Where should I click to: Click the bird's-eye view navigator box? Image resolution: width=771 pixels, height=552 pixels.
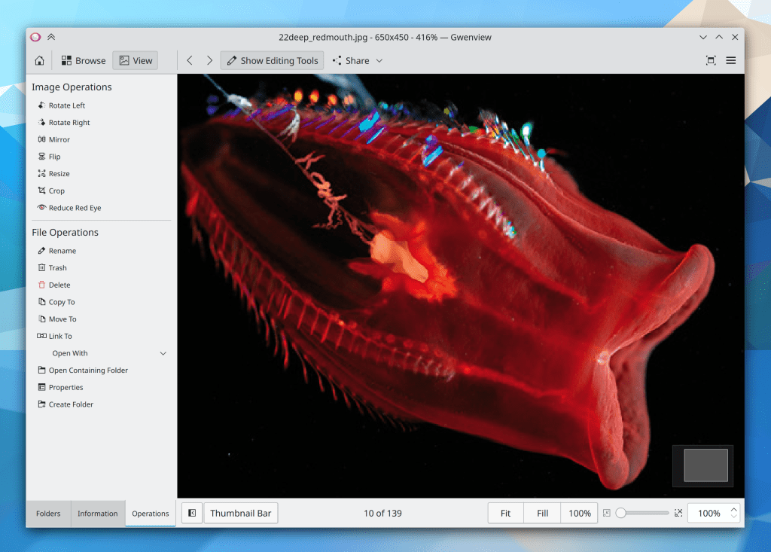coord(705,465)
